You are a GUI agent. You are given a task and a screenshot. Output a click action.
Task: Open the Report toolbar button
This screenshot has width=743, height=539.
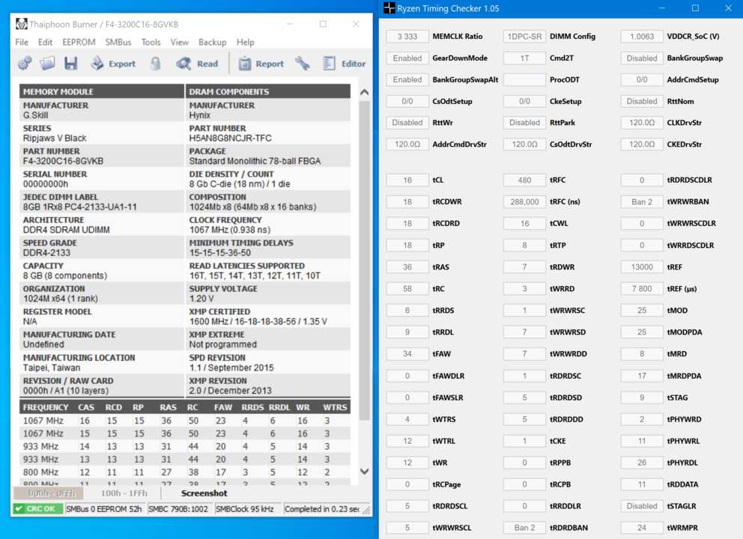pyautogui.click(x=261, y=64)
